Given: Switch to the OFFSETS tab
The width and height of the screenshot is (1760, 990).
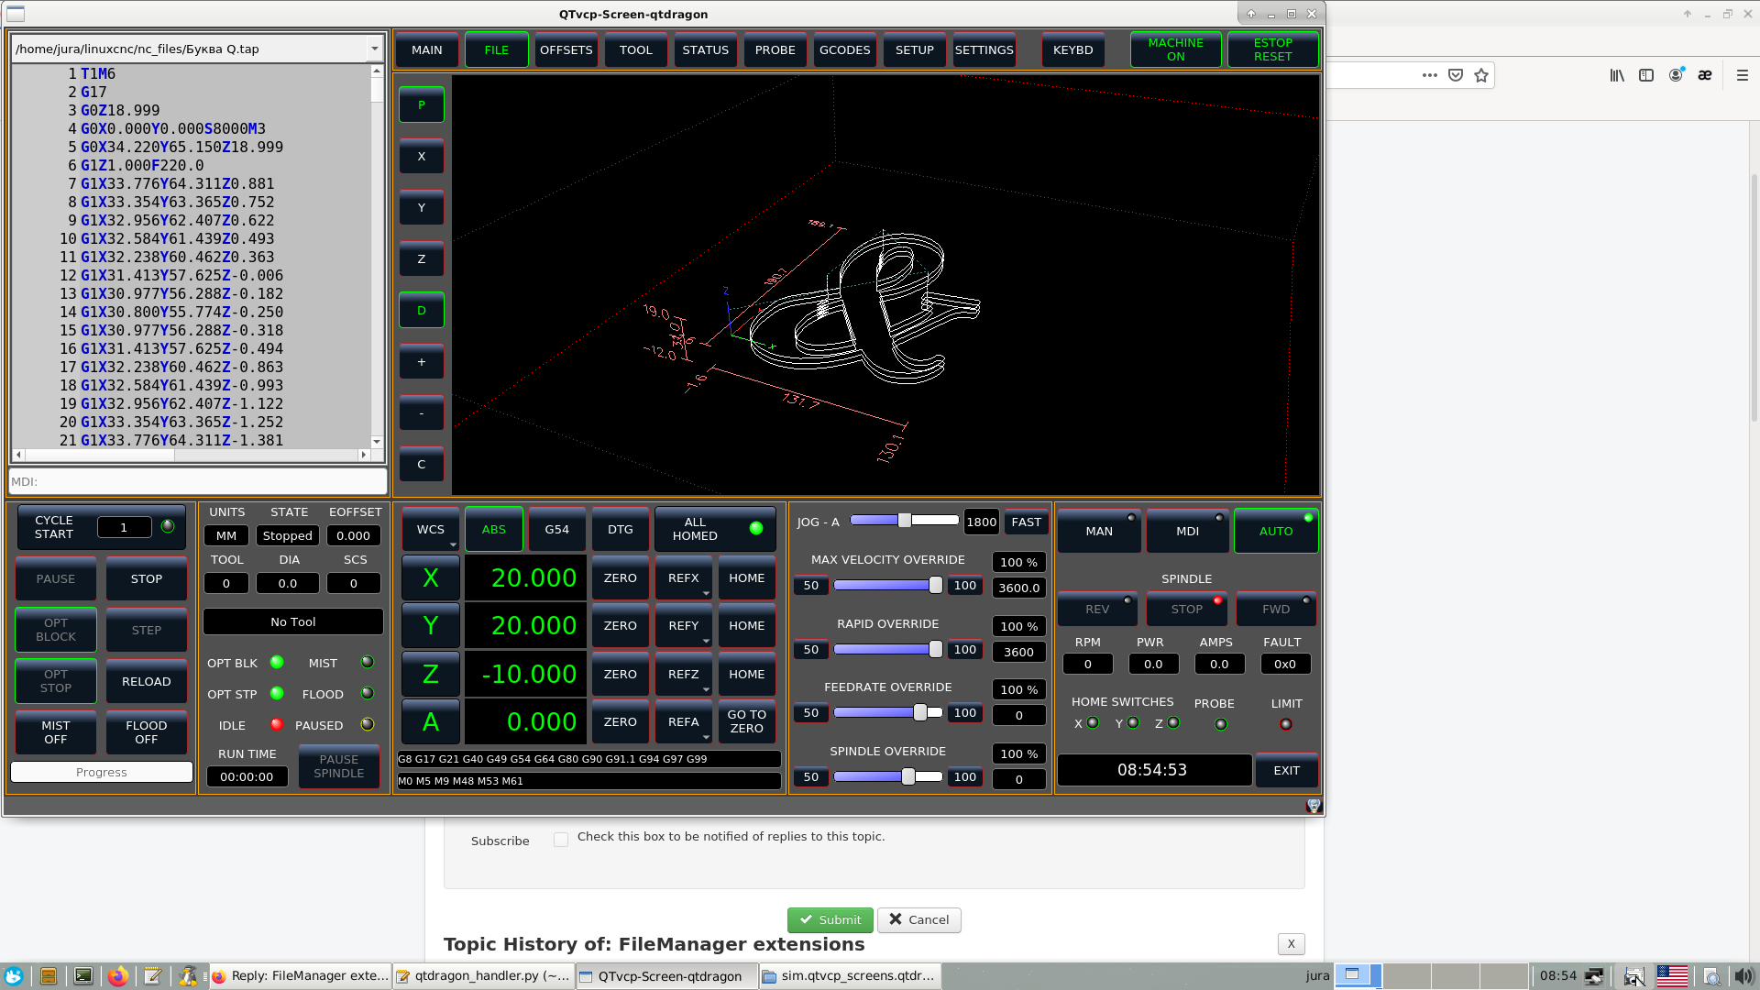Looking at the screenshot, I should [x=566, y=49].
